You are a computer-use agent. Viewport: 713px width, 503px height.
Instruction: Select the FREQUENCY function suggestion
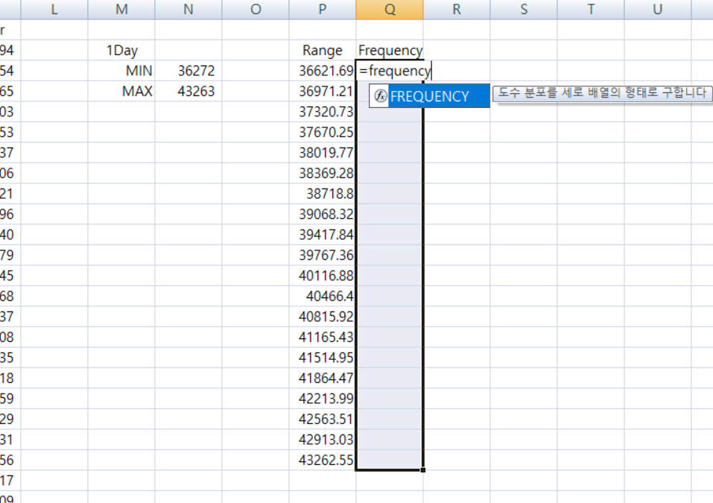coord(429,96)
